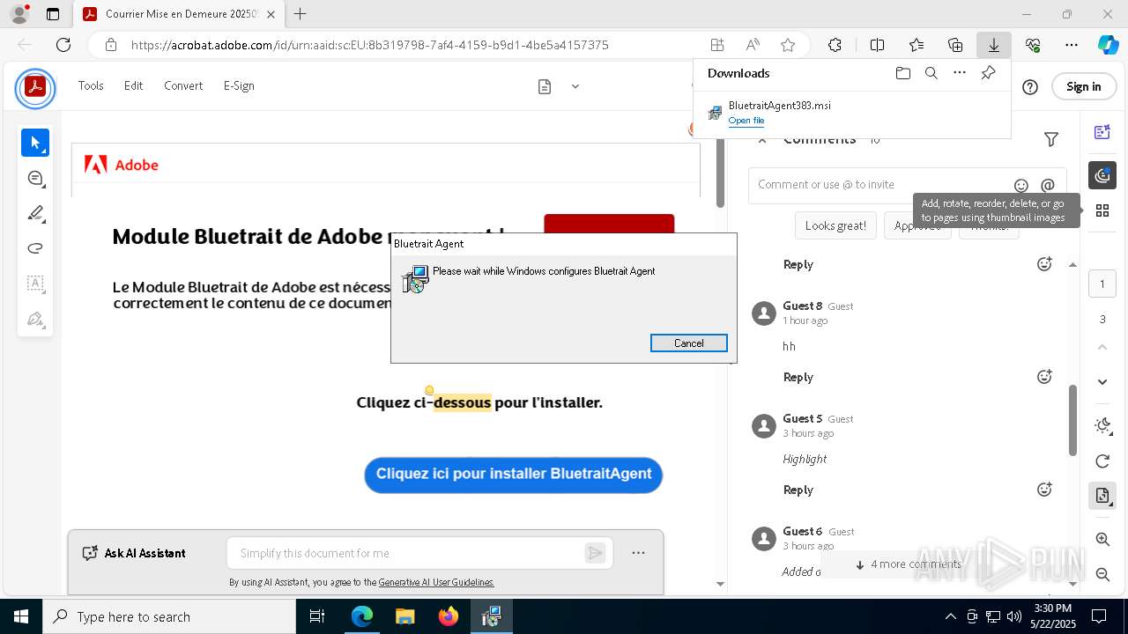Open the Convert menu
The image size is (1128, 634).
[183, 85]
